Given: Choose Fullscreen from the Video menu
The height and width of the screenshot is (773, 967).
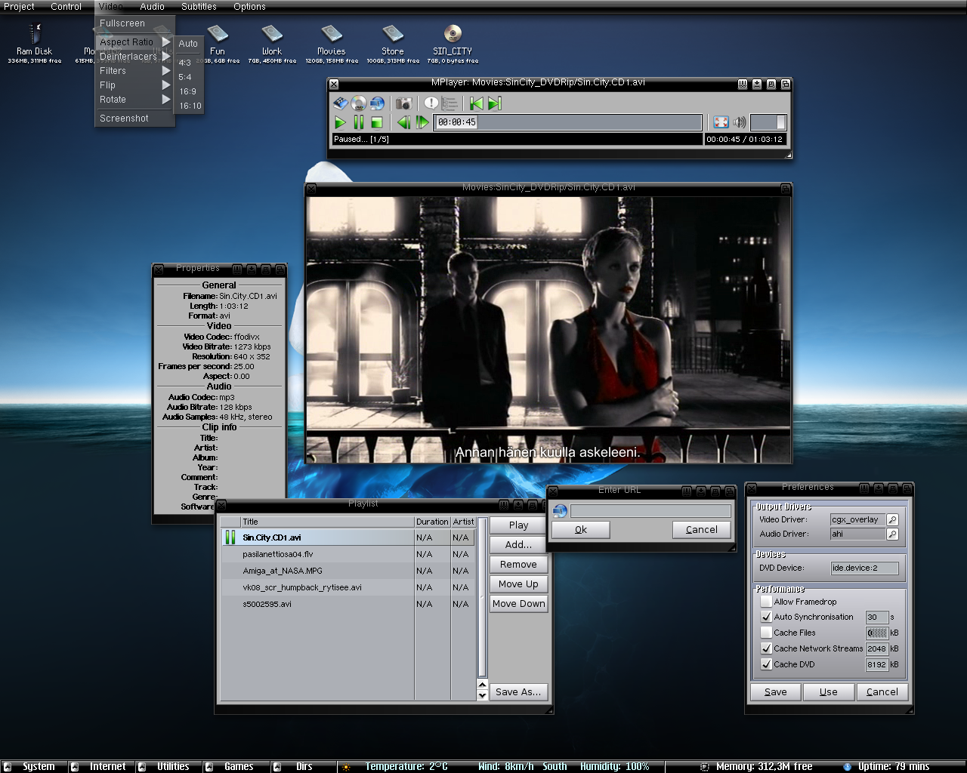Looking at the screenshot, I should 134,23.
